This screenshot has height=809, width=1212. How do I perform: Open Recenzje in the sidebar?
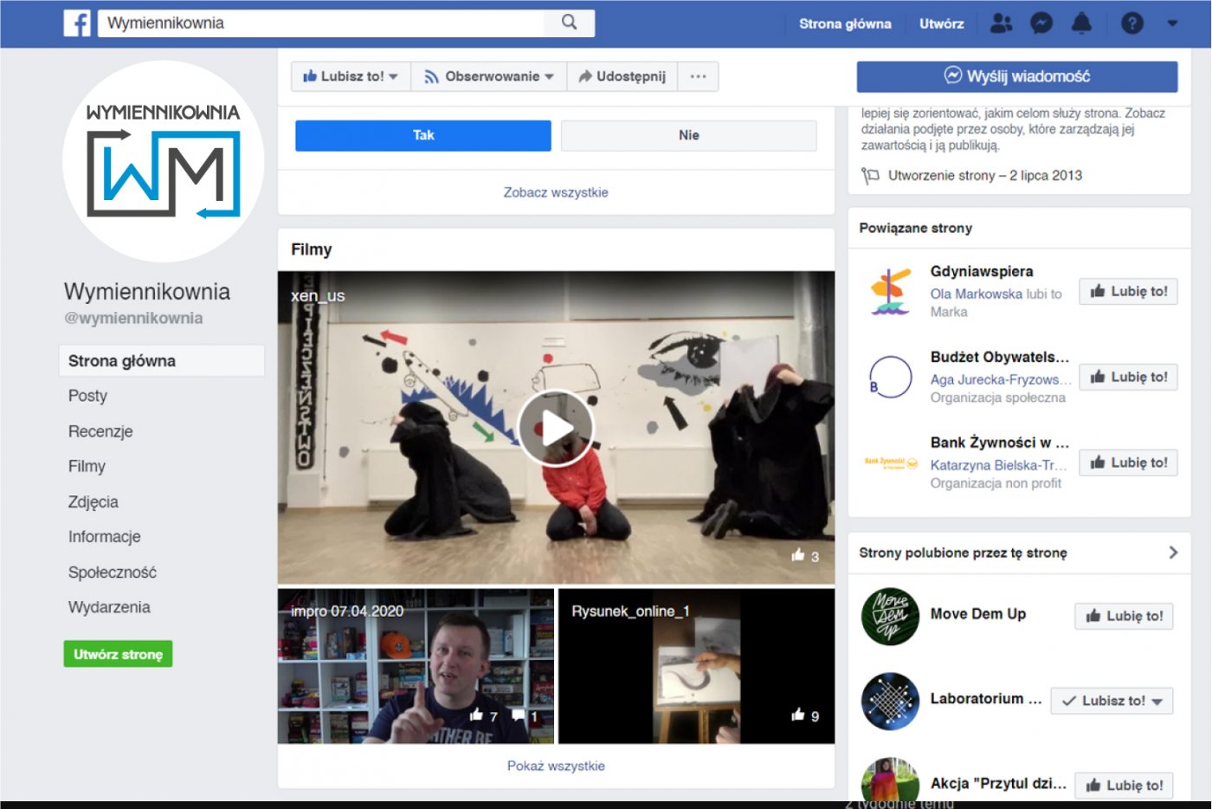(x=100, y=431)
